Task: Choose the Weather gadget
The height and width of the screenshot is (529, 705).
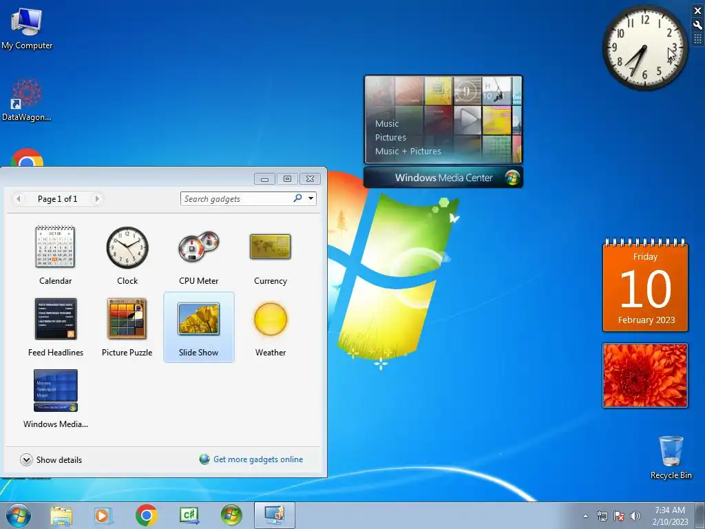Action: point(270,327)
